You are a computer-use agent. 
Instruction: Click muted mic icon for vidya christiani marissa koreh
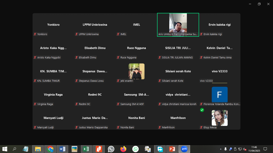160,104
